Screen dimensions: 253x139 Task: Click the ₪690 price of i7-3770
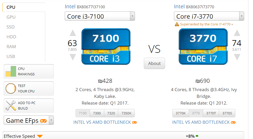pos(203,81)
